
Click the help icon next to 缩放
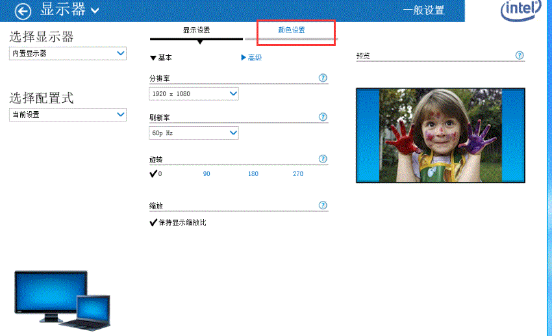(323, 205)
